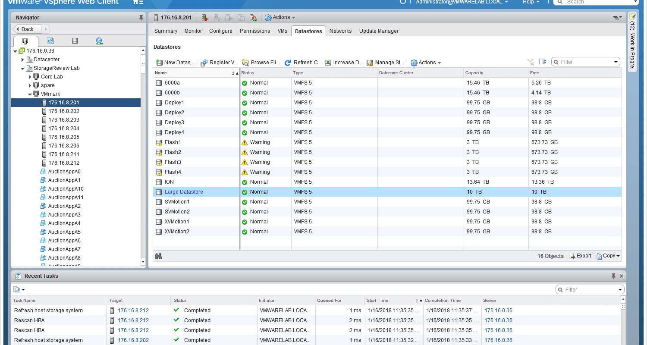
Task: Sort datastores by Capacity column header
Action: 496,73
